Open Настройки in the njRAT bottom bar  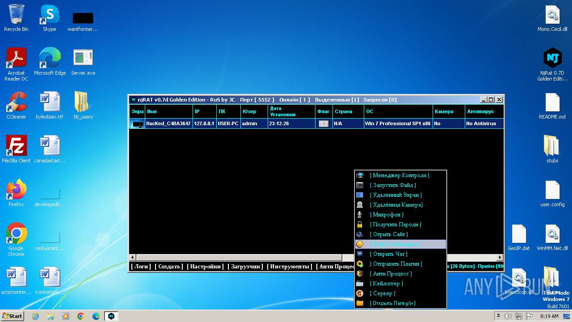[x=205, y=267]
